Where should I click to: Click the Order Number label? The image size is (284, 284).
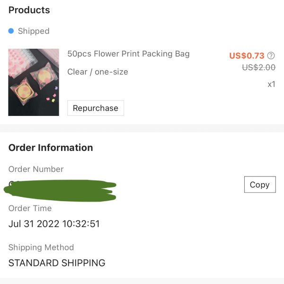36,169
